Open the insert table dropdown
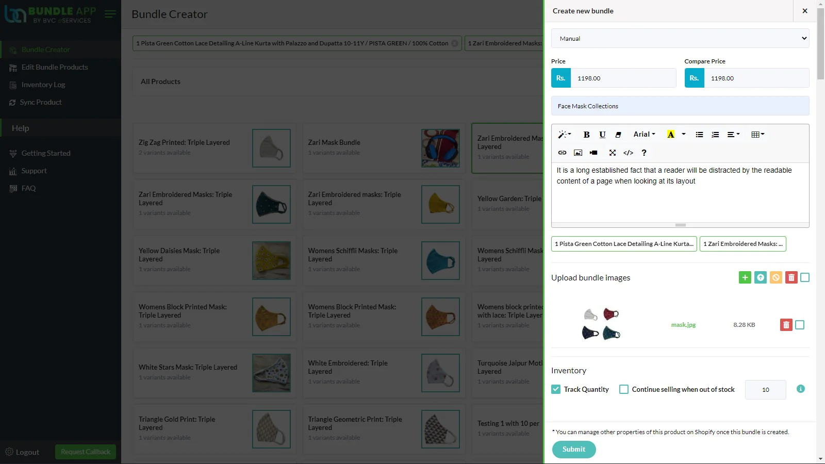This screenshot has width=825, height=464. coord(757,135)
